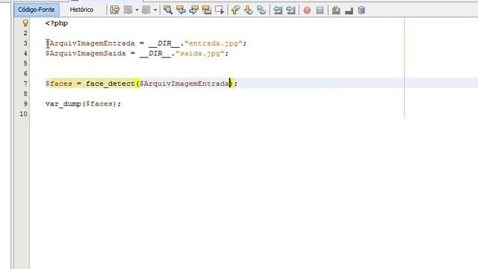
Task: Jump to previous bookmark icon
Action: pos(235,10)
